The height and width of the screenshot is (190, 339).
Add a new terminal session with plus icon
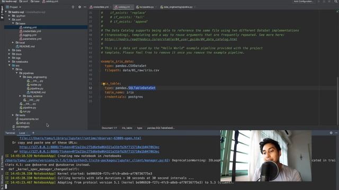33,133
